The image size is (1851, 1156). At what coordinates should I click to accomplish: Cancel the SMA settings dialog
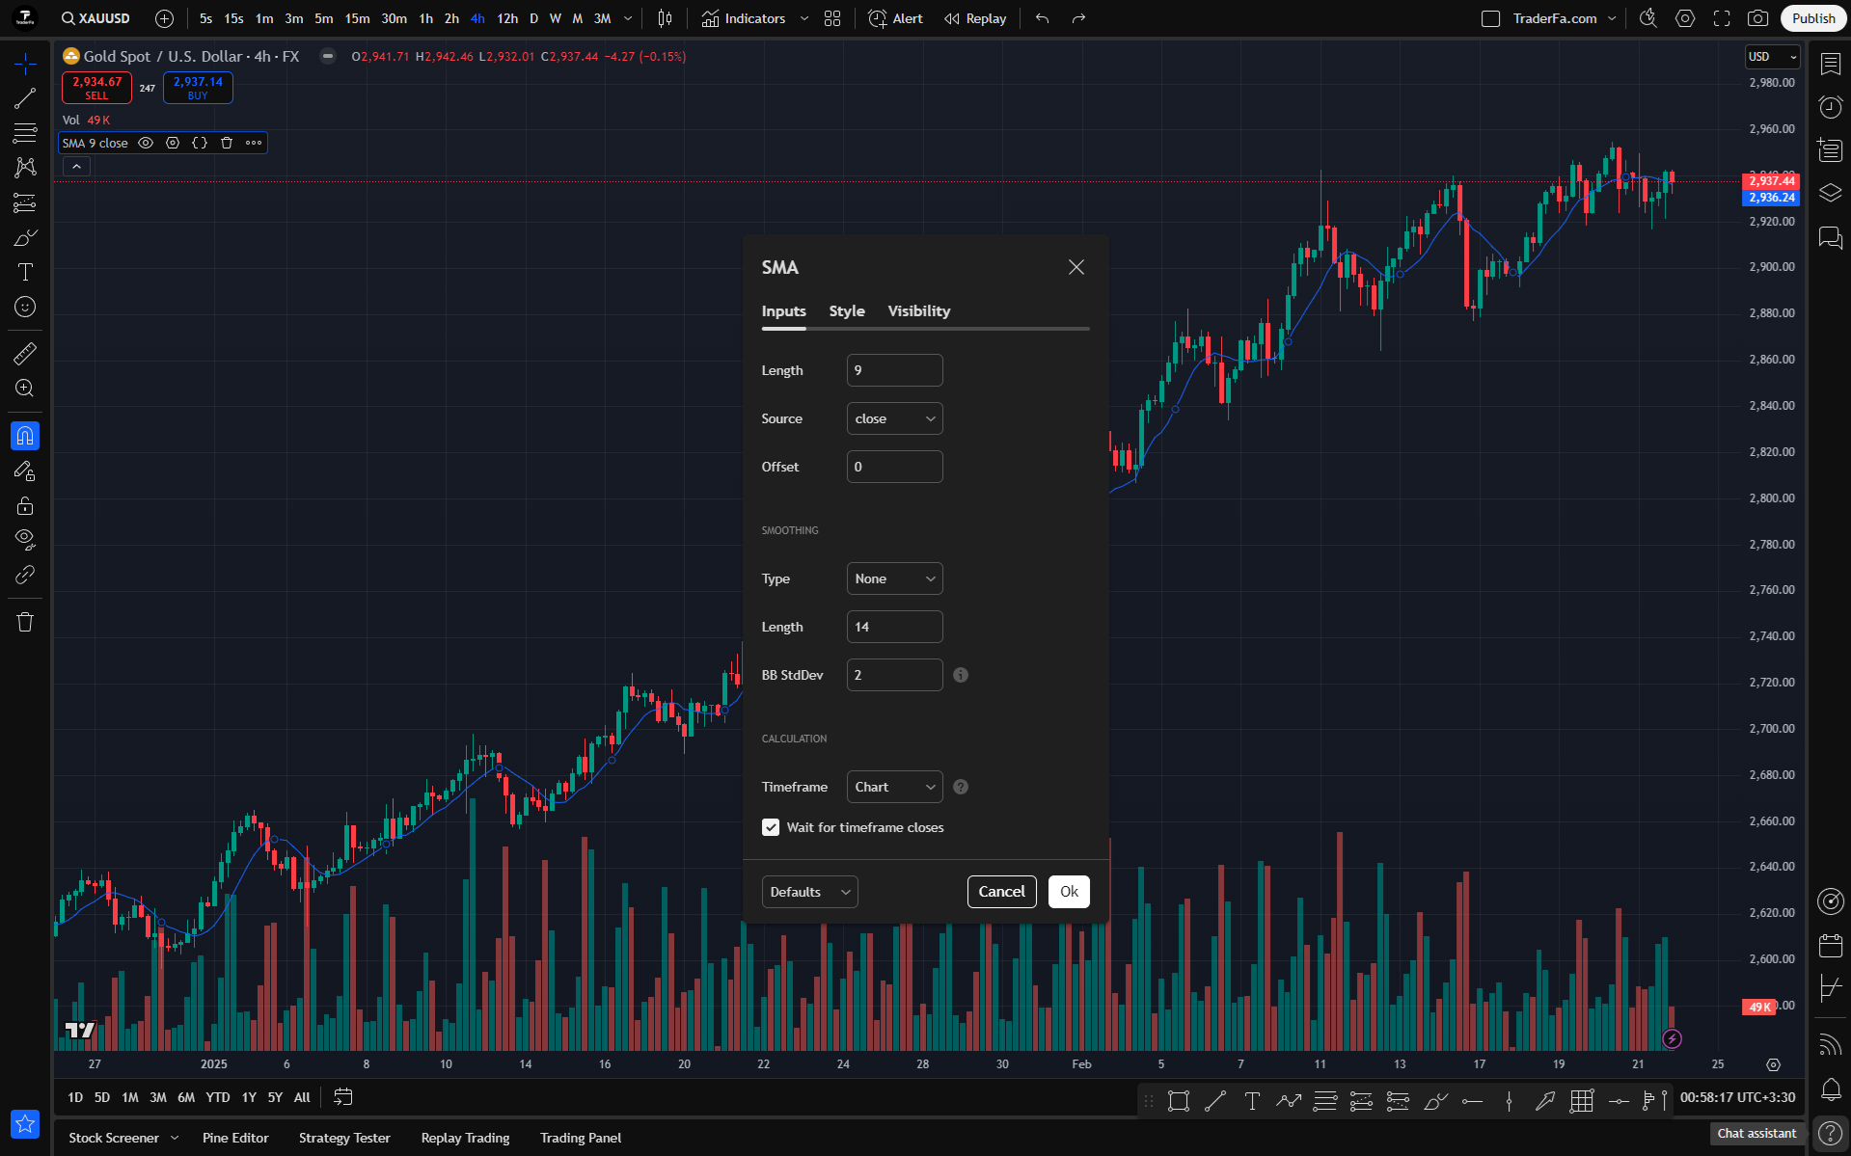point(1001,892)
